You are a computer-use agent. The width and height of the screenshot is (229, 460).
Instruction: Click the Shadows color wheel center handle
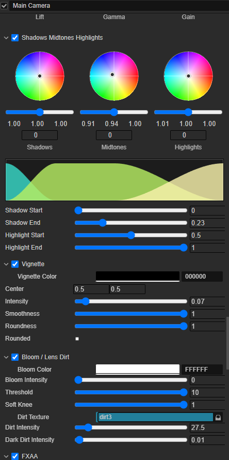coord(40,76)
